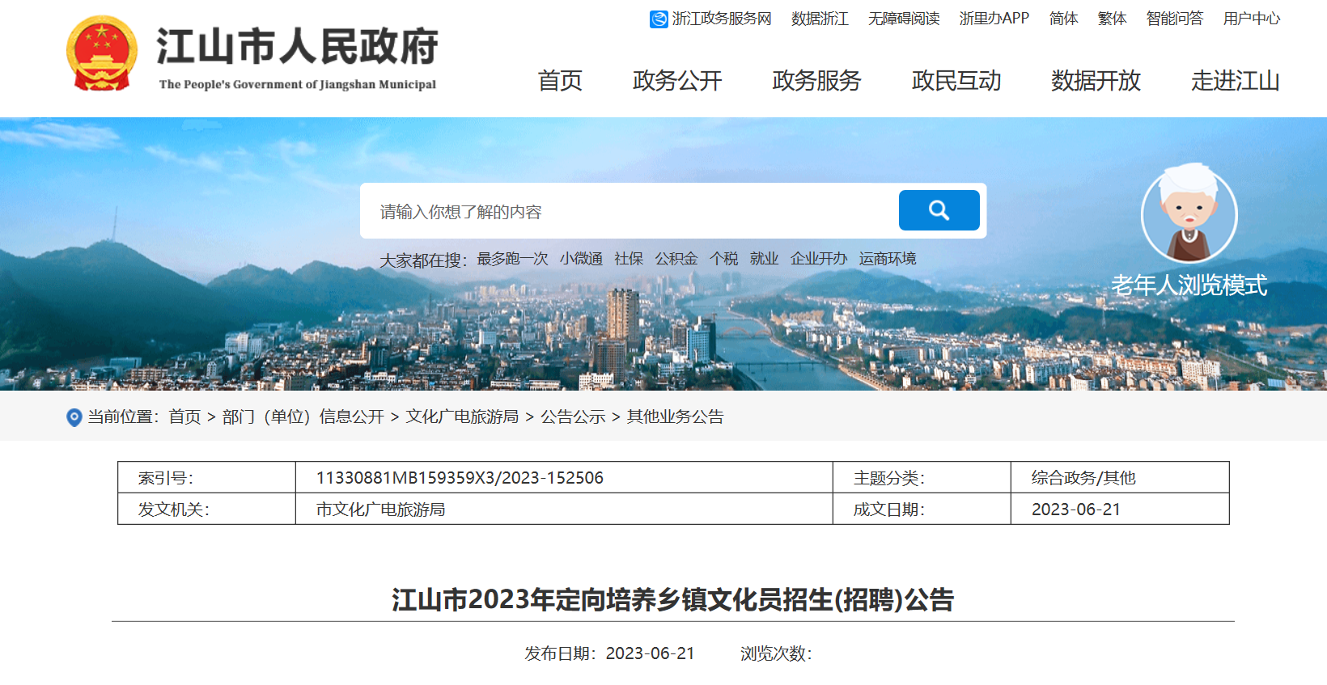Viewport: 1327px width, 685px height.
Task: Open the 政民互动 navigation menu
Action: 956,81
